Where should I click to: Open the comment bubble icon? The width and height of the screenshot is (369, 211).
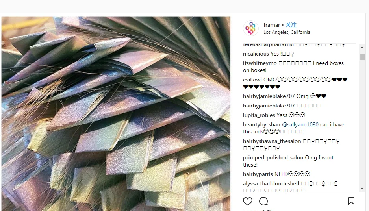263,202
